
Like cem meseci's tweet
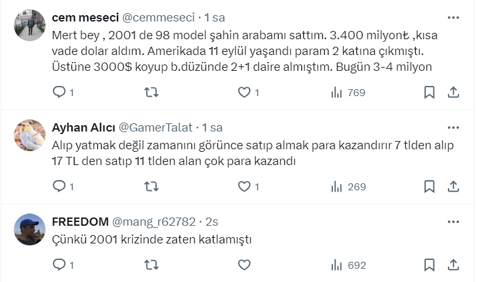point(244,92)
